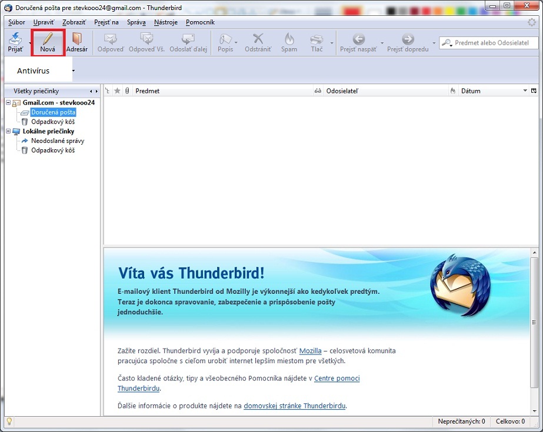
Task: Click the Tlač print button
Action: (317, 42)
